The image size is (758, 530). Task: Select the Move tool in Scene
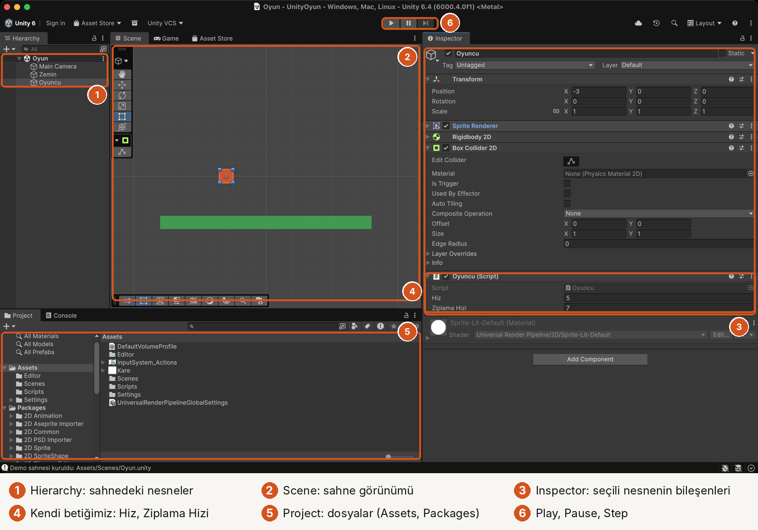click(x=122, y=85)
